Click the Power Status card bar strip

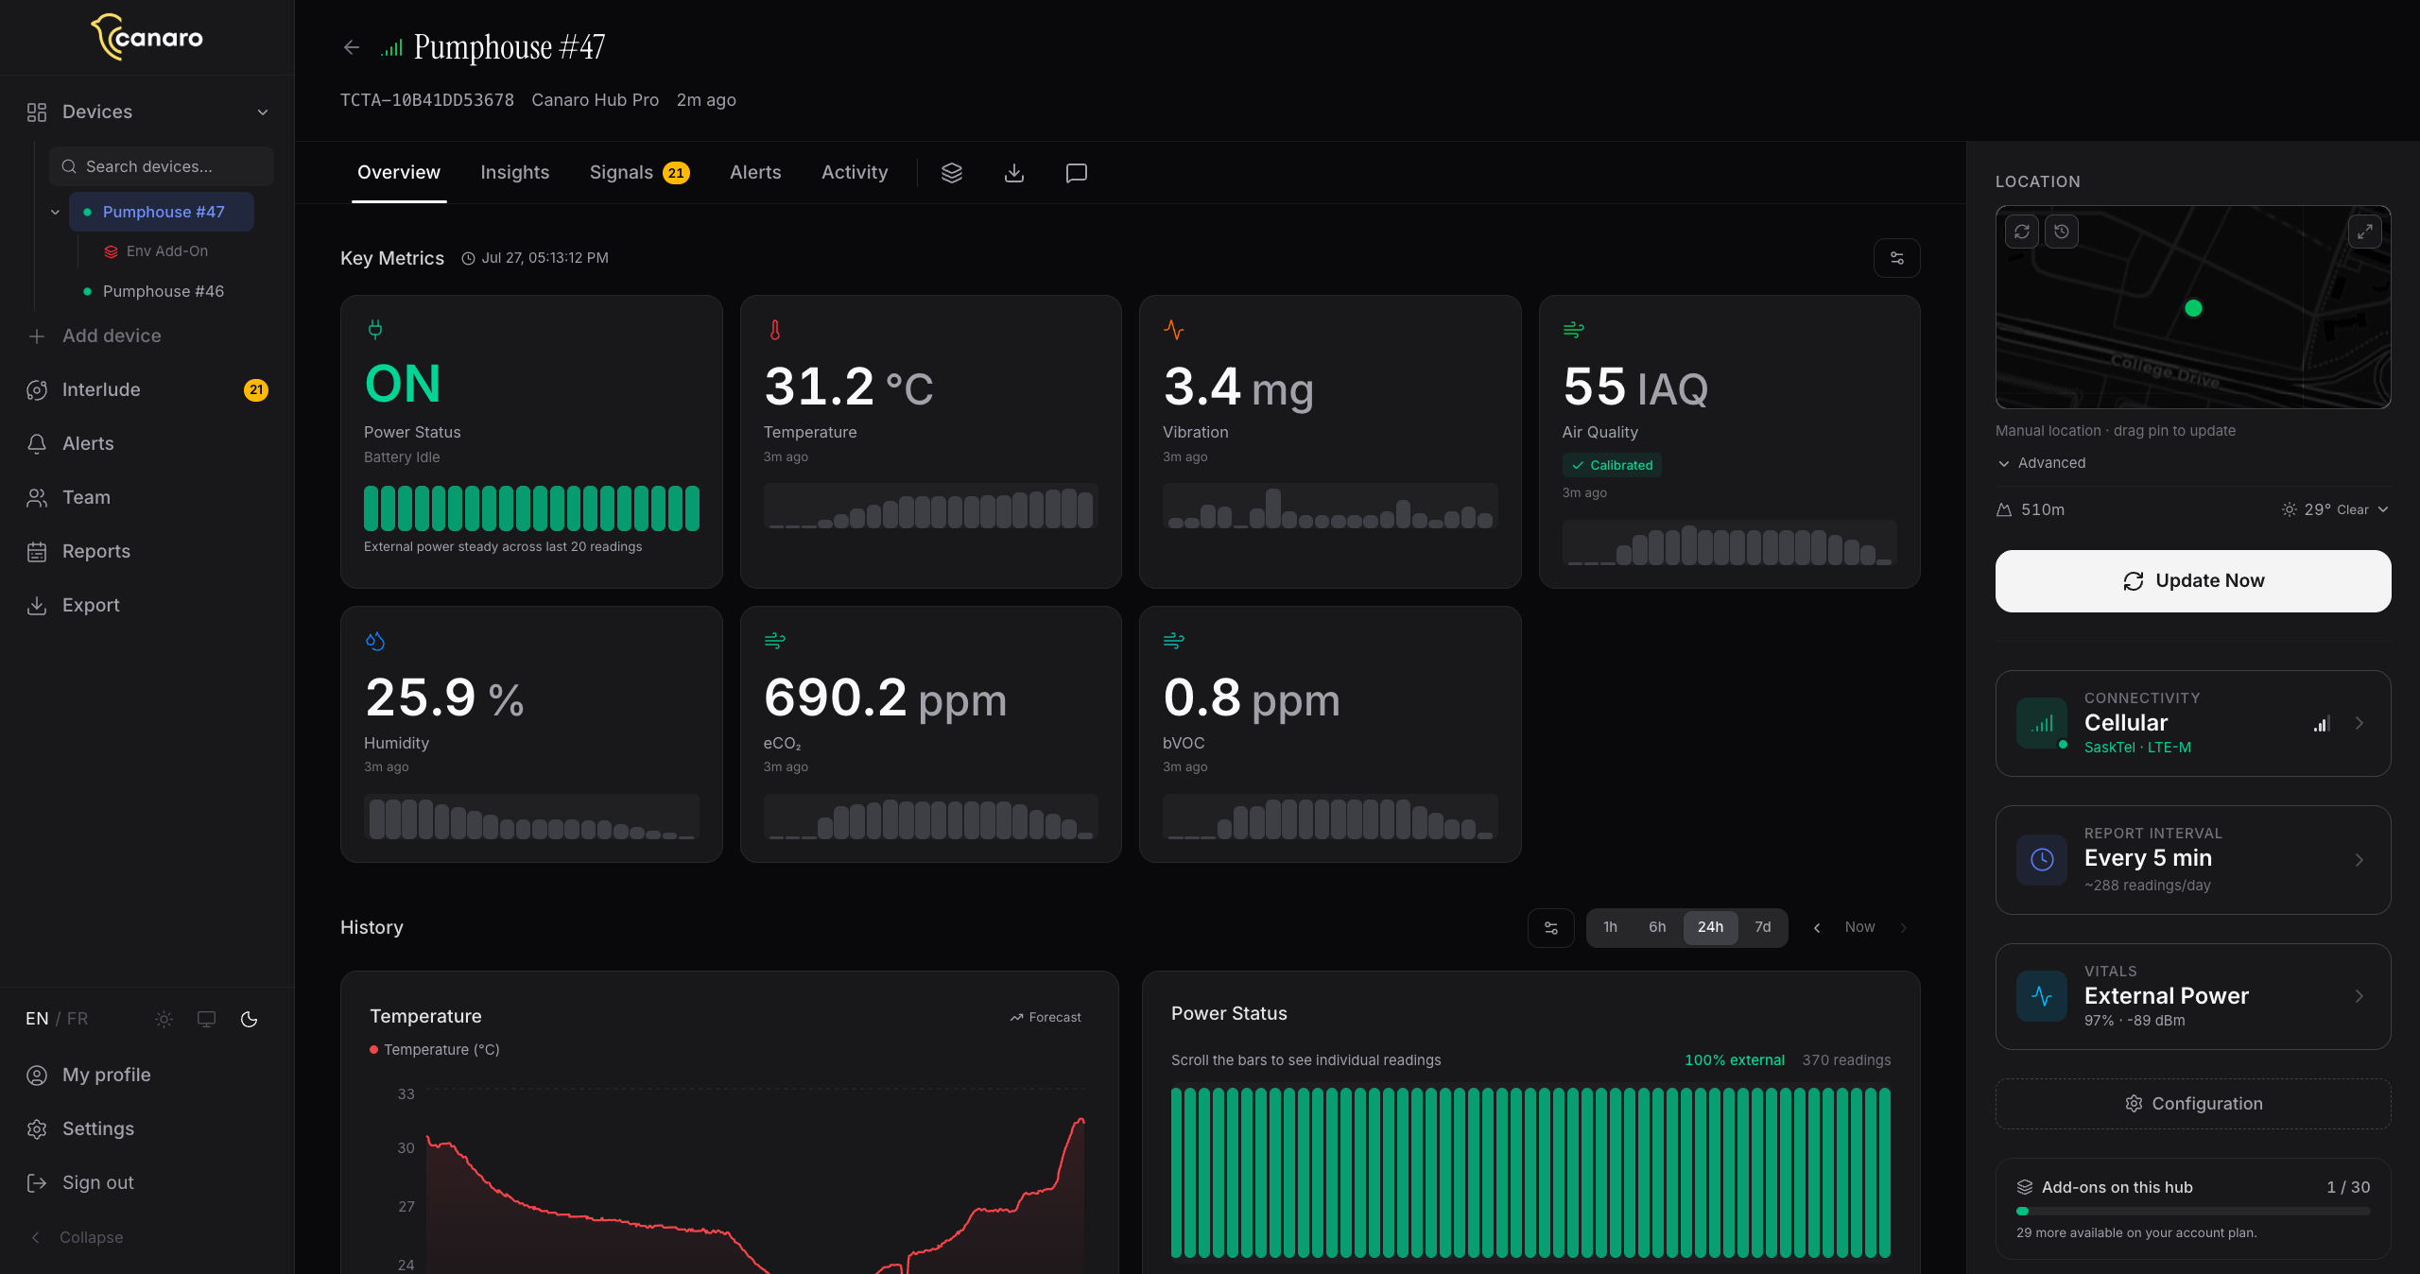[x=531, y=508]
